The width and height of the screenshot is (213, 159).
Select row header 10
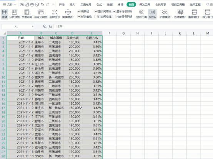click(3, 77)
